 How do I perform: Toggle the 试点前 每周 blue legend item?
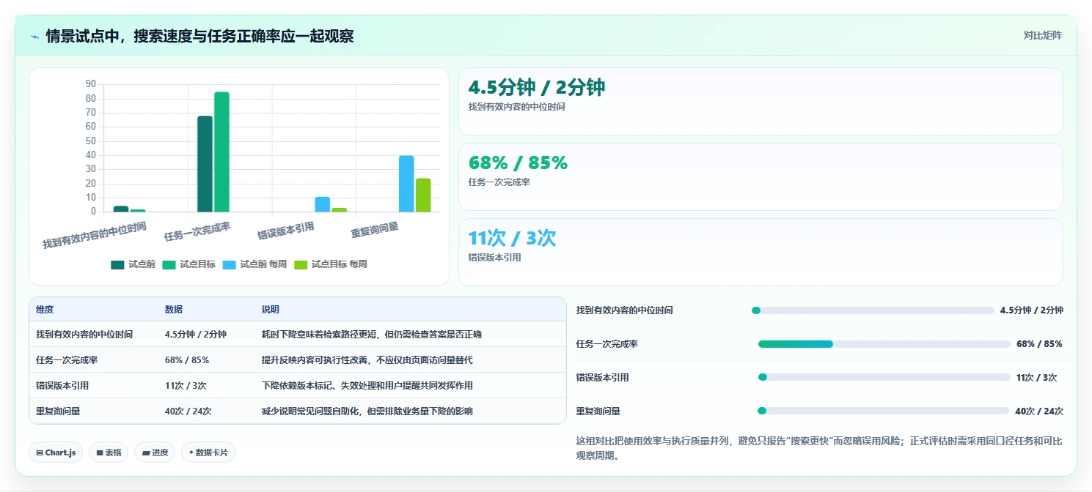pos(254,264)
